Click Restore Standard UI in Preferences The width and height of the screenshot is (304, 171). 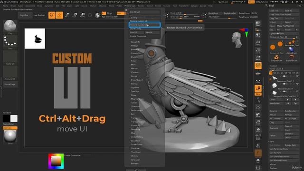(x=144, y=25)
